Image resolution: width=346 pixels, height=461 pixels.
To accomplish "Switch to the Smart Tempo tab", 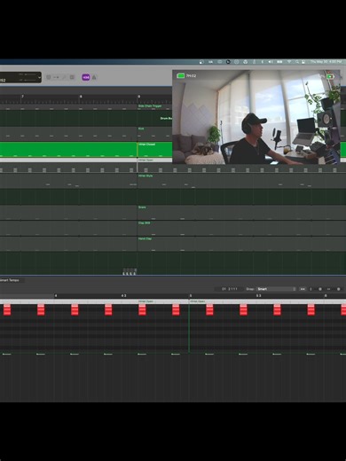I will 10,280.
